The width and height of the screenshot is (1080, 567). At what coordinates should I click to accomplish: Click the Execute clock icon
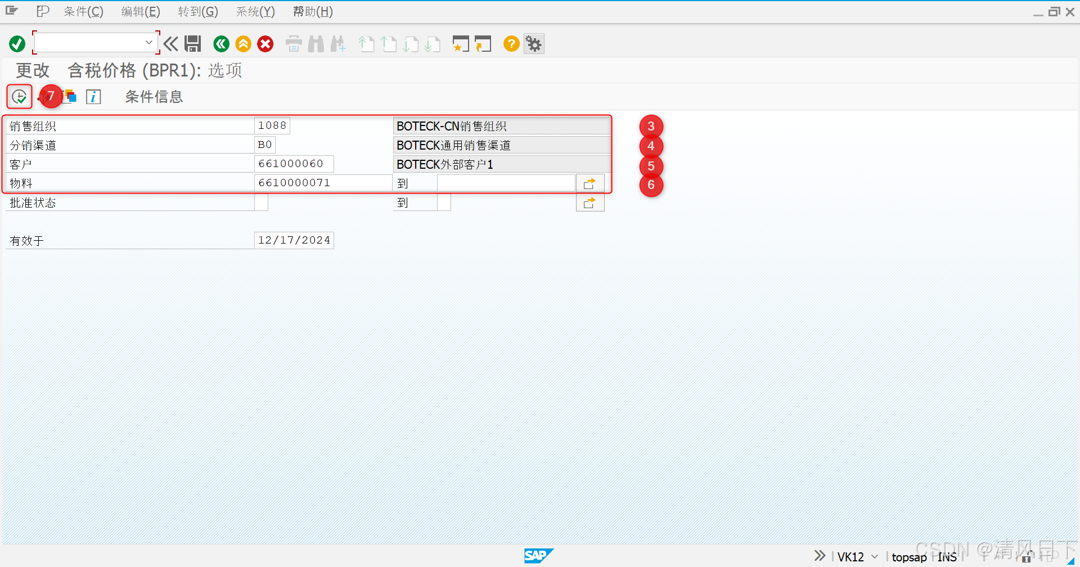(19, 97)
